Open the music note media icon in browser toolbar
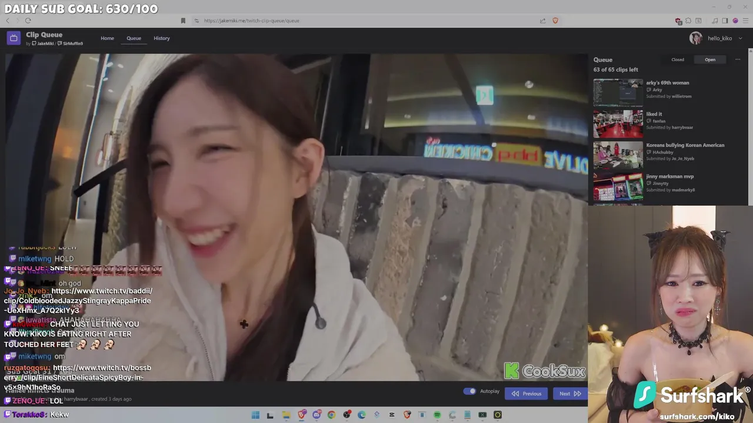 pos(715,21)
